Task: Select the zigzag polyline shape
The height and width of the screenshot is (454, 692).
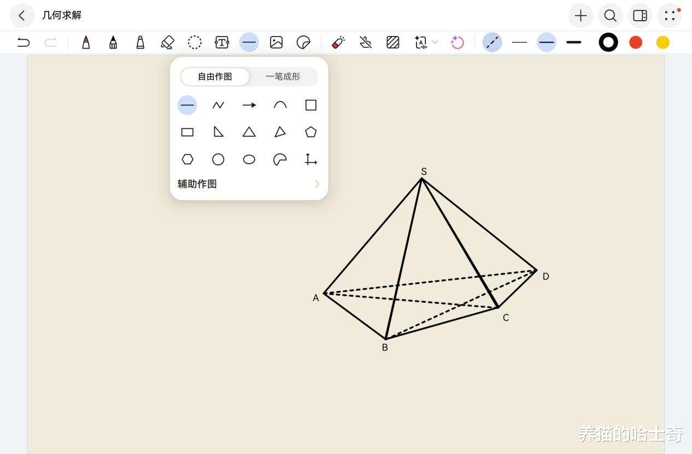Action: [x=218, y=105]
